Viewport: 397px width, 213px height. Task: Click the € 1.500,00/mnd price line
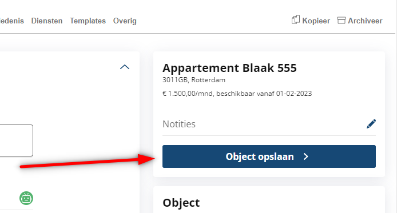(237, 94)
